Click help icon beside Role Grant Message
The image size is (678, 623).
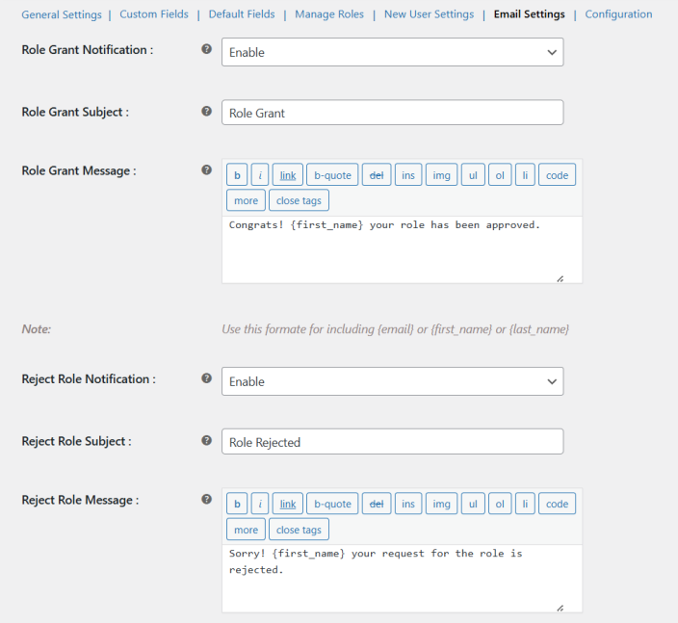tap(207, 169)
